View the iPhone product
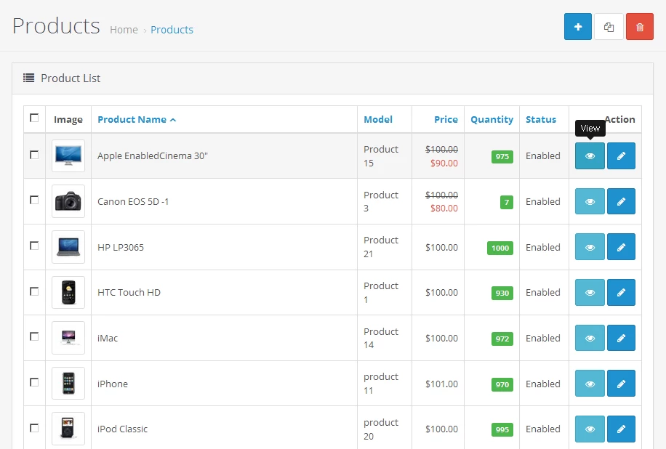 (590, 383)
